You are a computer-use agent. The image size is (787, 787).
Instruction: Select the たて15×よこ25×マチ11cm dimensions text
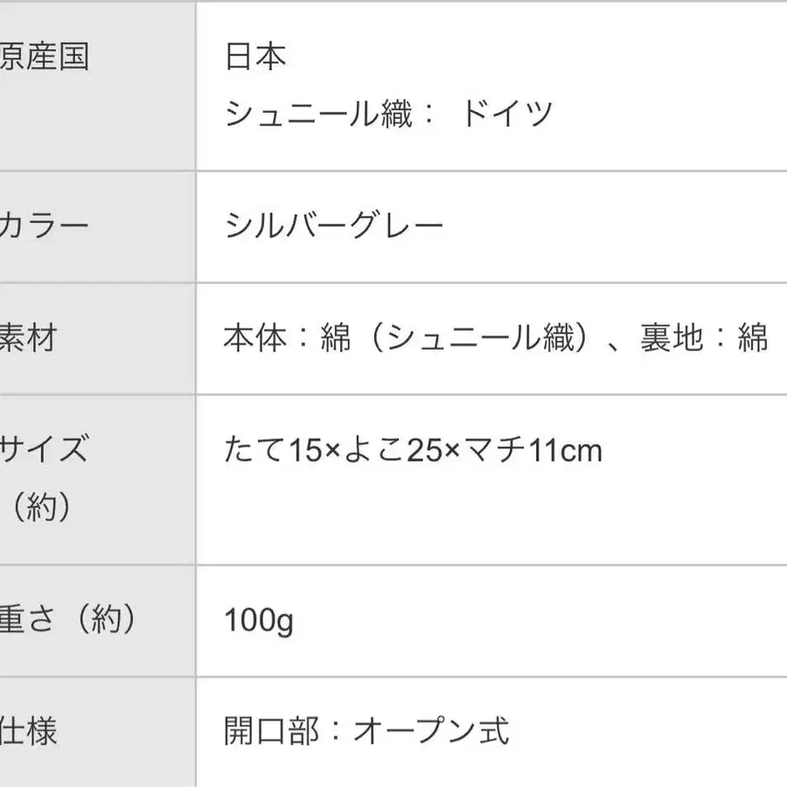click(x=414, y=451)
